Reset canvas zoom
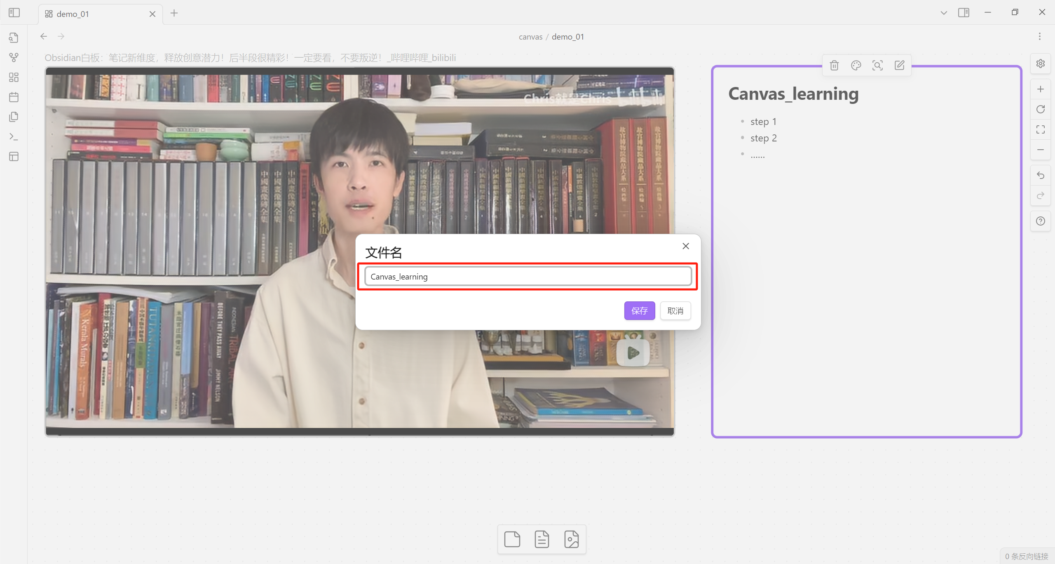Image resolution: width=1055 pixels, height=564 pixels. pyautogui.click(x=1040, y=109)
